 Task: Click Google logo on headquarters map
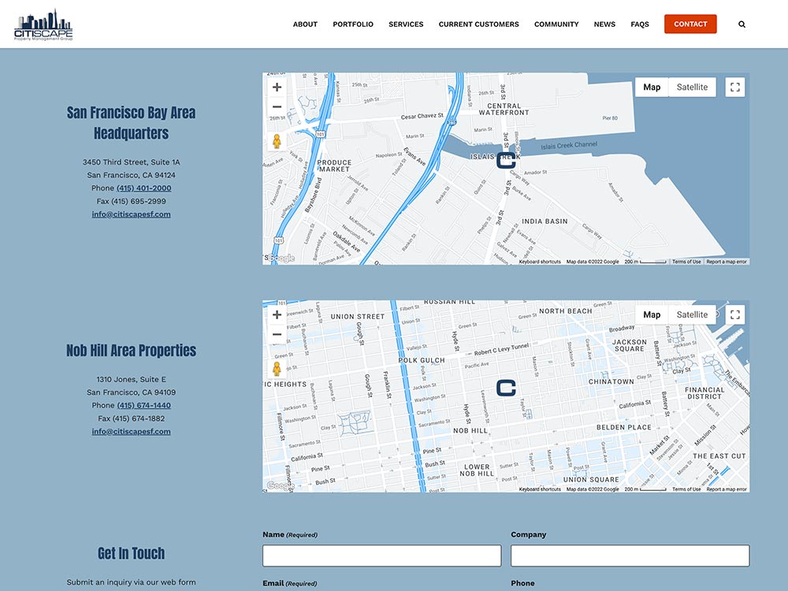[x=281, y=258]
